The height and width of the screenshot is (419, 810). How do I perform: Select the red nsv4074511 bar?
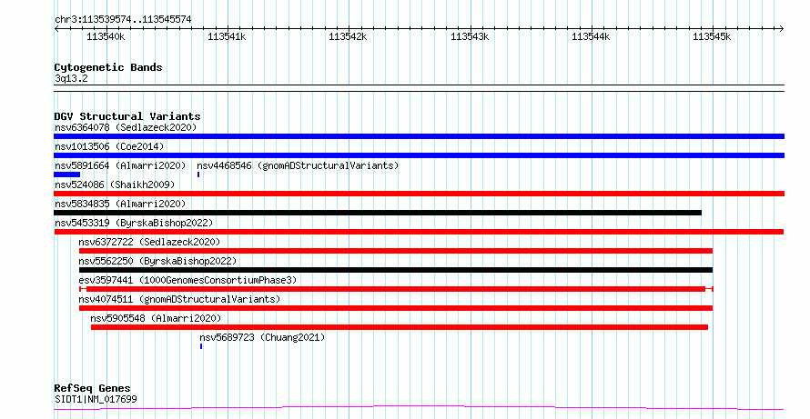(x=396, y=308)
